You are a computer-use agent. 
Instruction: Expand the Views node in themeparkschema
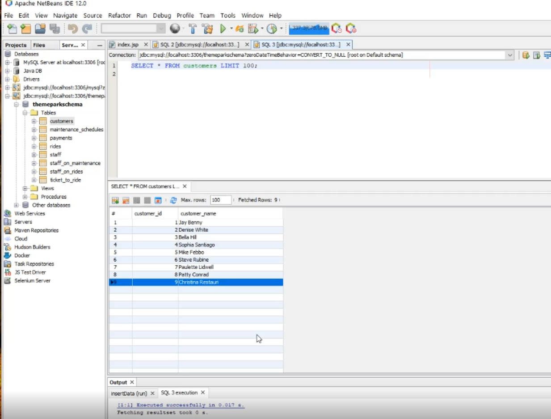point(25,188)
